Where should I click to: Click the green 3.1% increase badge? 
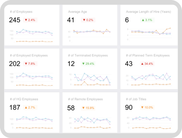[147, 20]
